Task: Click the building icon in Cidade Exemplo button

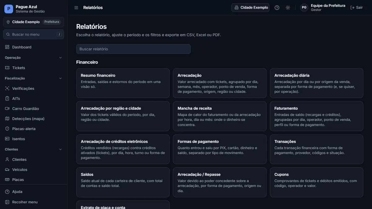Action: (237, 7)
